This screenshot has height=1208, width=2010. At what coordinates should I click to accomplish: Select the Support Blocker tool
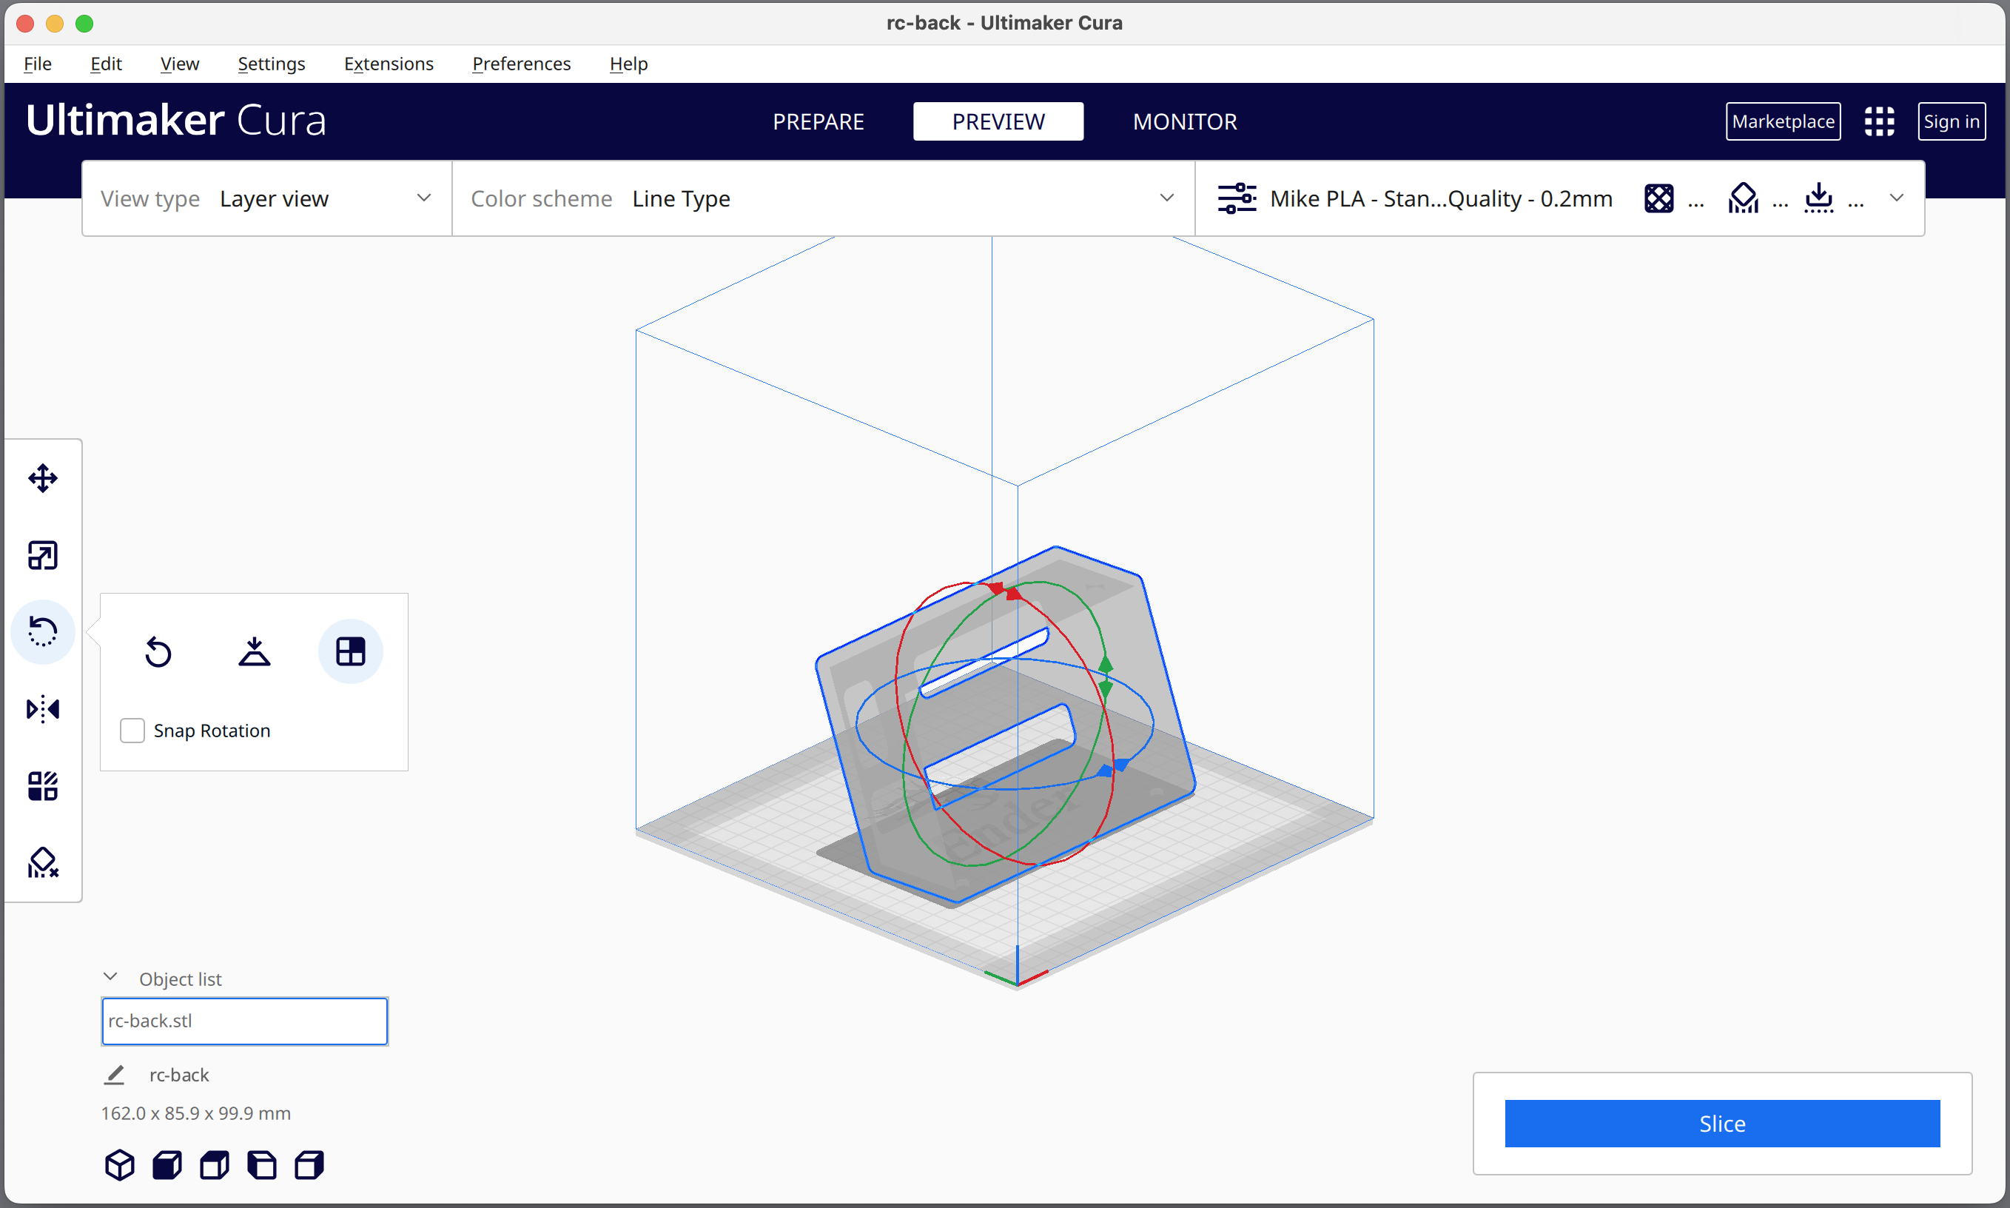44,865
